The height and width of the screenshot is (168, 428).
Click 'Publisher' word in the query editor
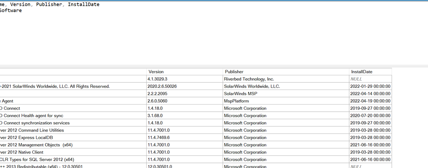(49, 4)
